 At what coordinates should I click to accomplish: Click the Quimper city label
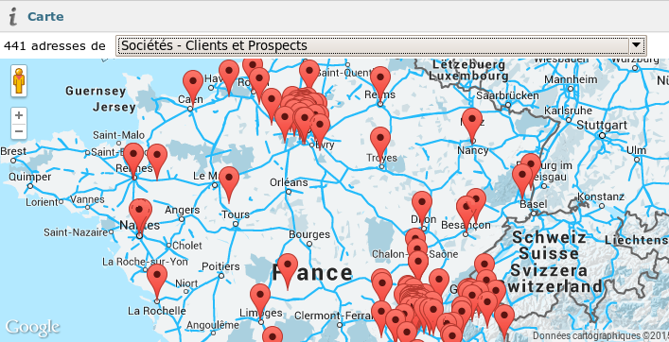click(x=30, y=177)
